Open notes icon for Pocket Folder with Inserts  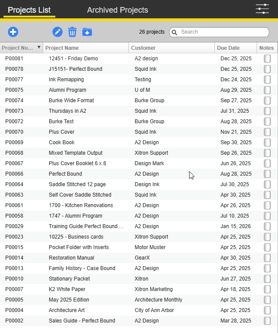click(x=267, y=247)
